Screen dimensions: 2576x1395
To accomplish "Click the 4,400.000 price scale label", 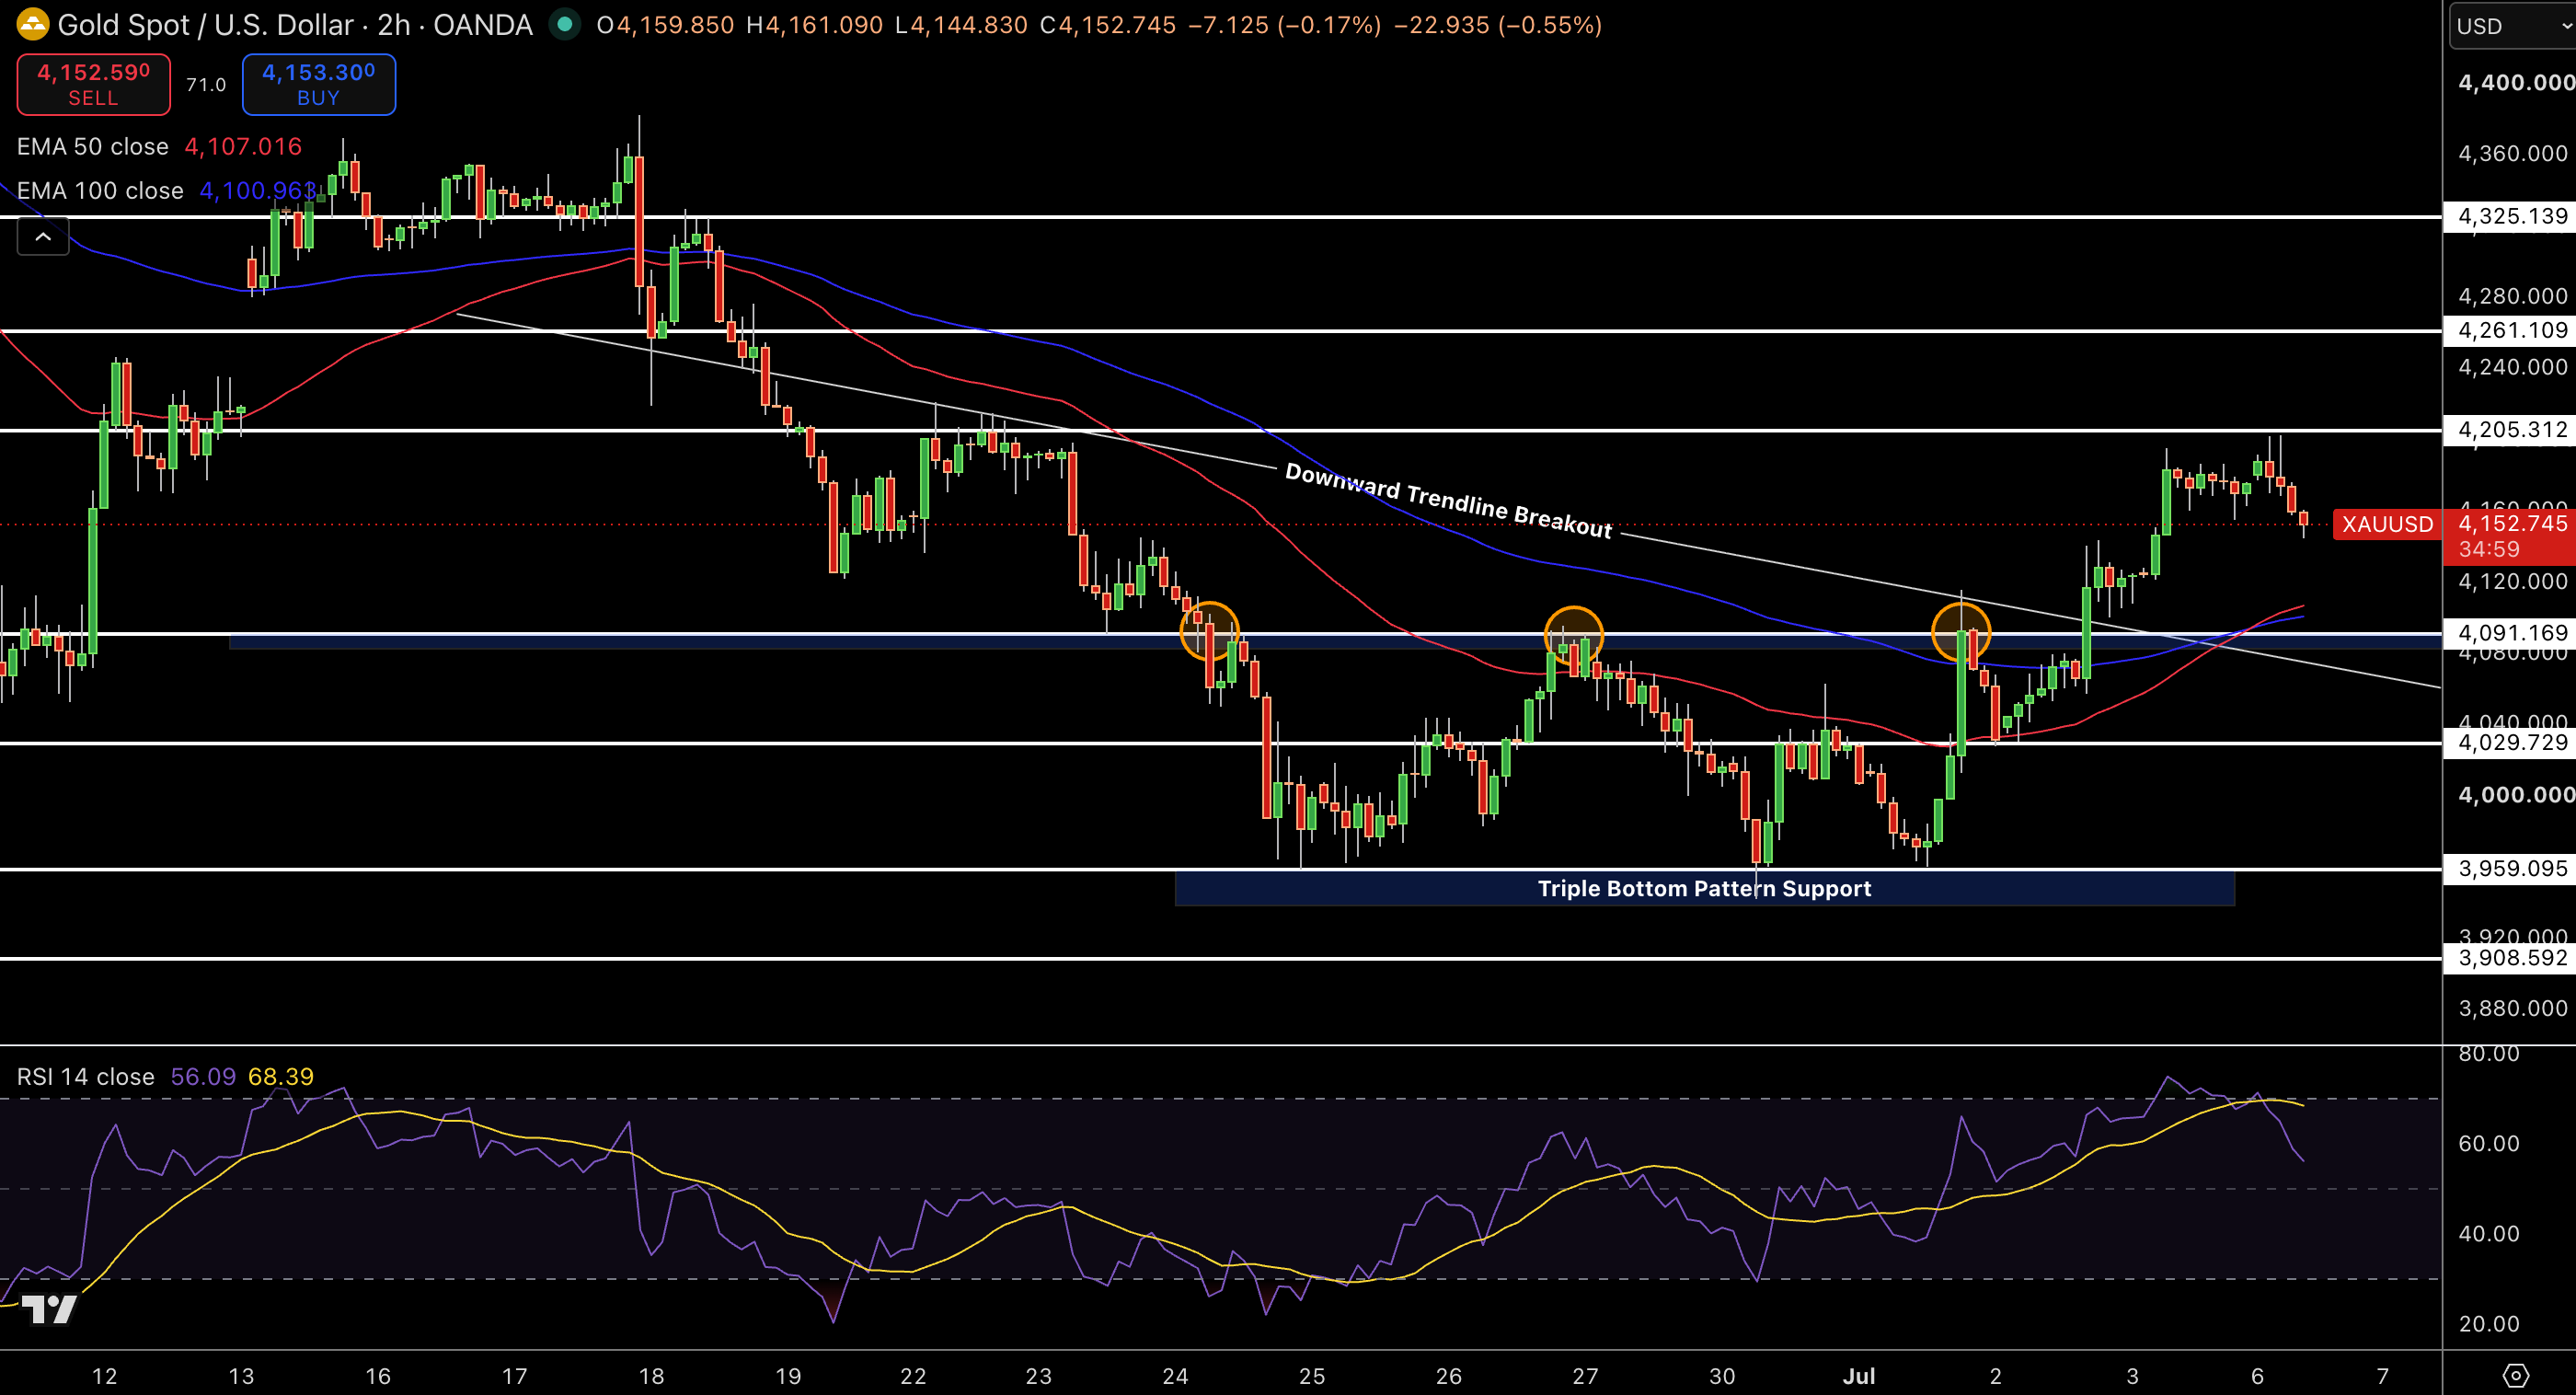I will [2516, 83].
